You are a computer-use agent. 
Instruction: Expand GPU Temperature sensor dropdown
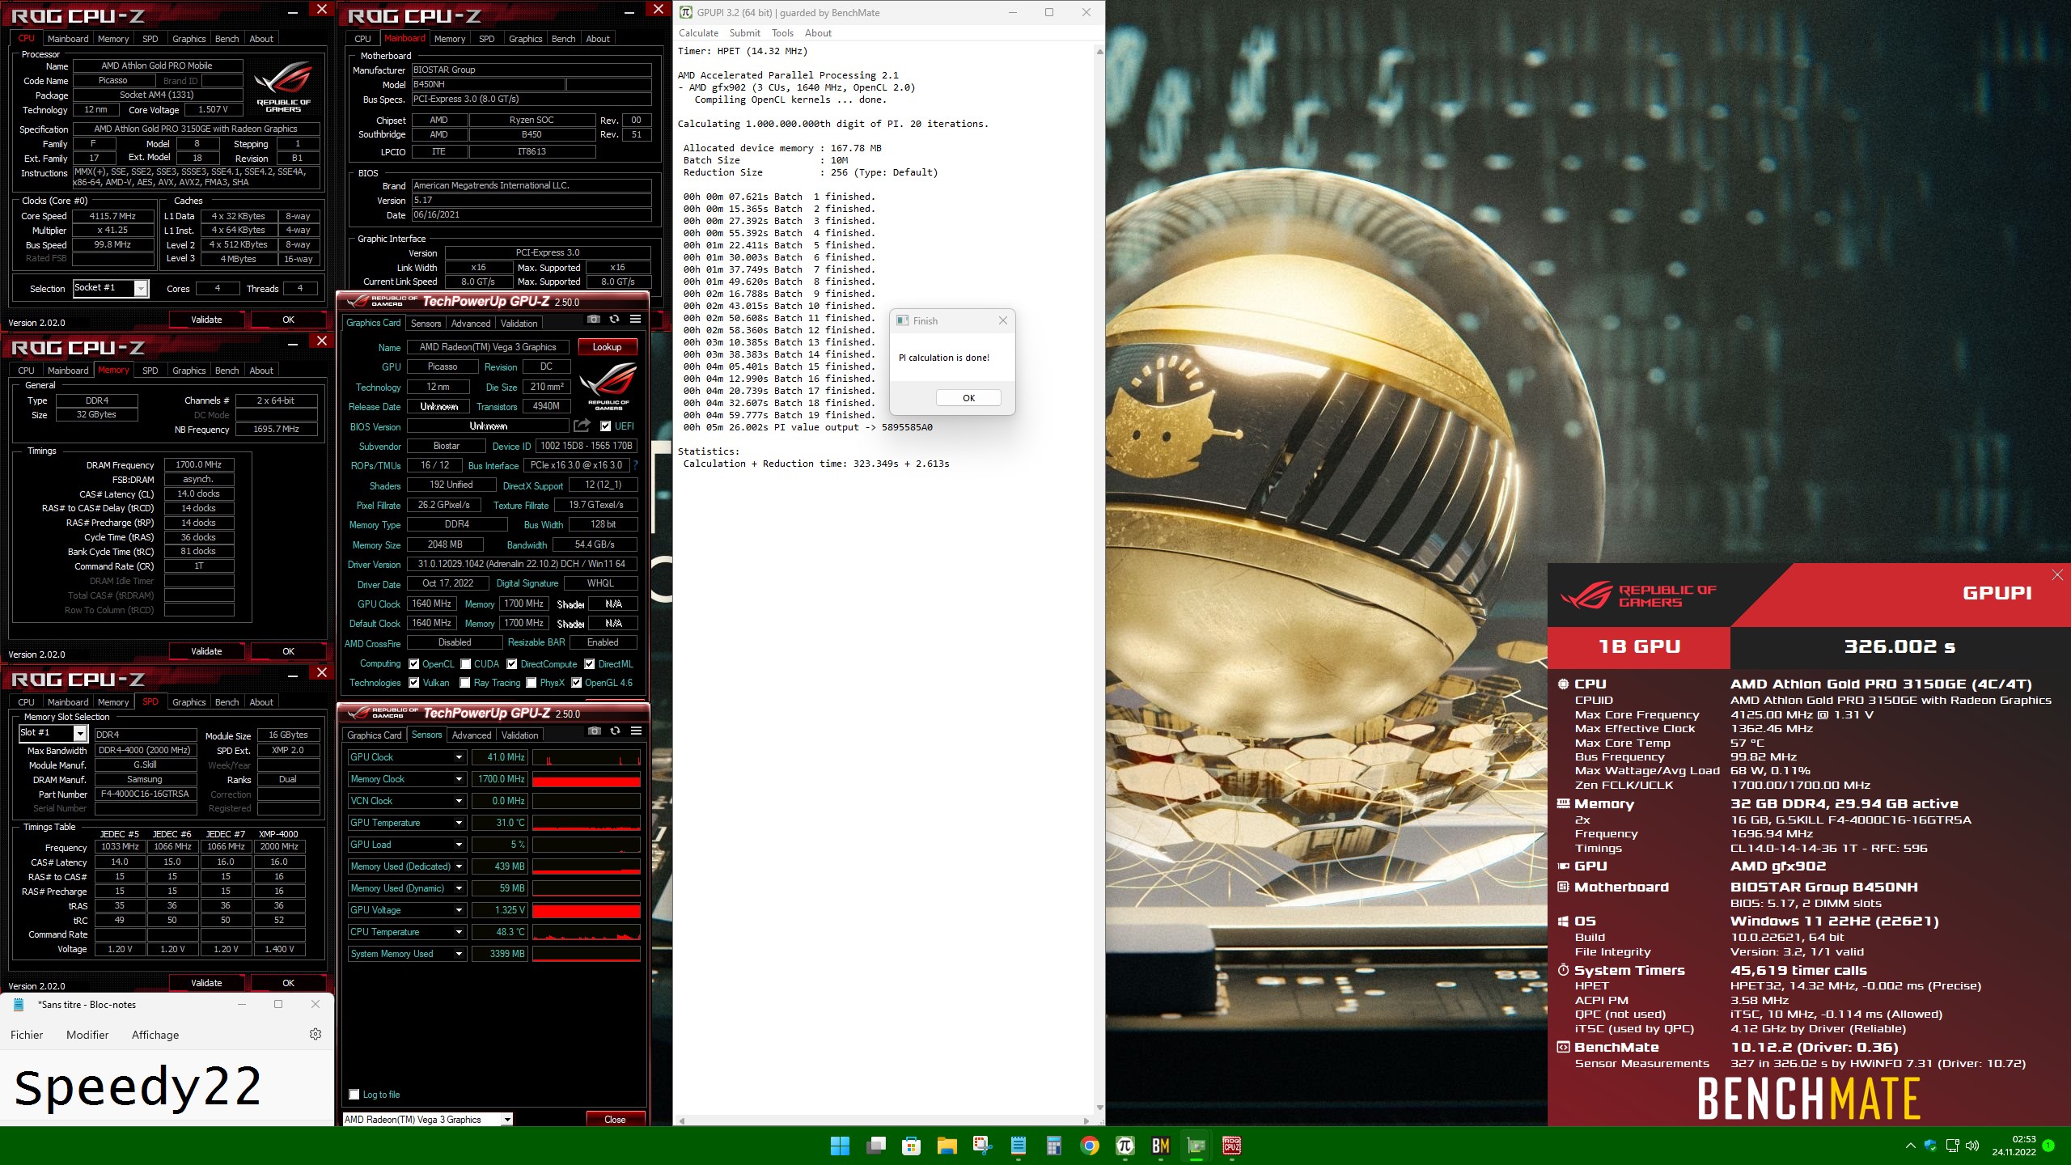coord(459,823)
